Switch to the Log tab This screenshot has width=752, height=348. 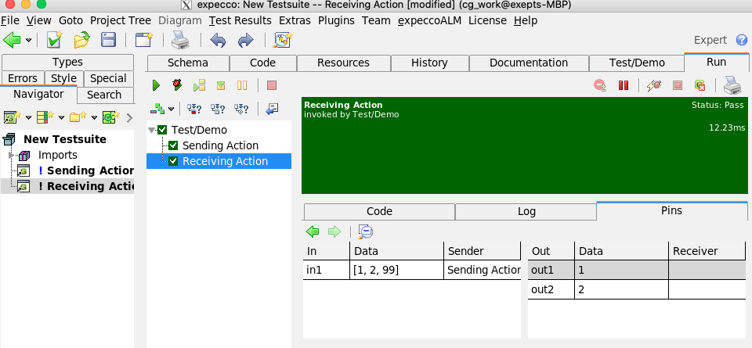(x=526, y=211)
